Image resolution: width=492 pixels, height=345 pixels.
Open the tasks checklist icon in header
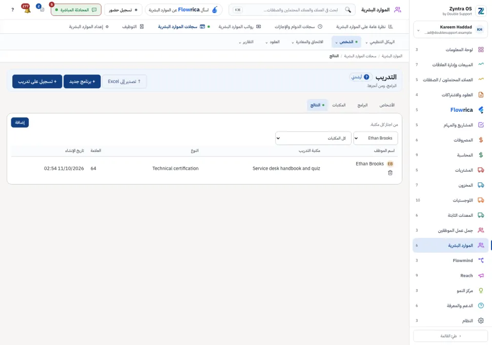point(42,10)
